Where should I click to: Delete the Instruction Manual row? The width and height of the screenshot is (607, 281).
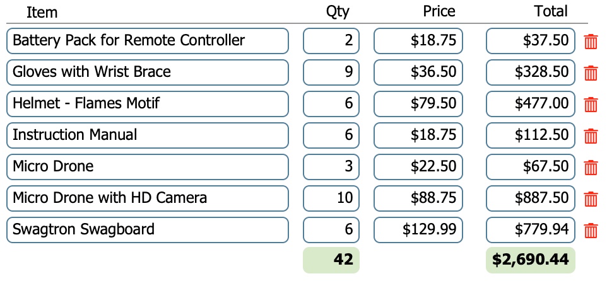[591, 135]
